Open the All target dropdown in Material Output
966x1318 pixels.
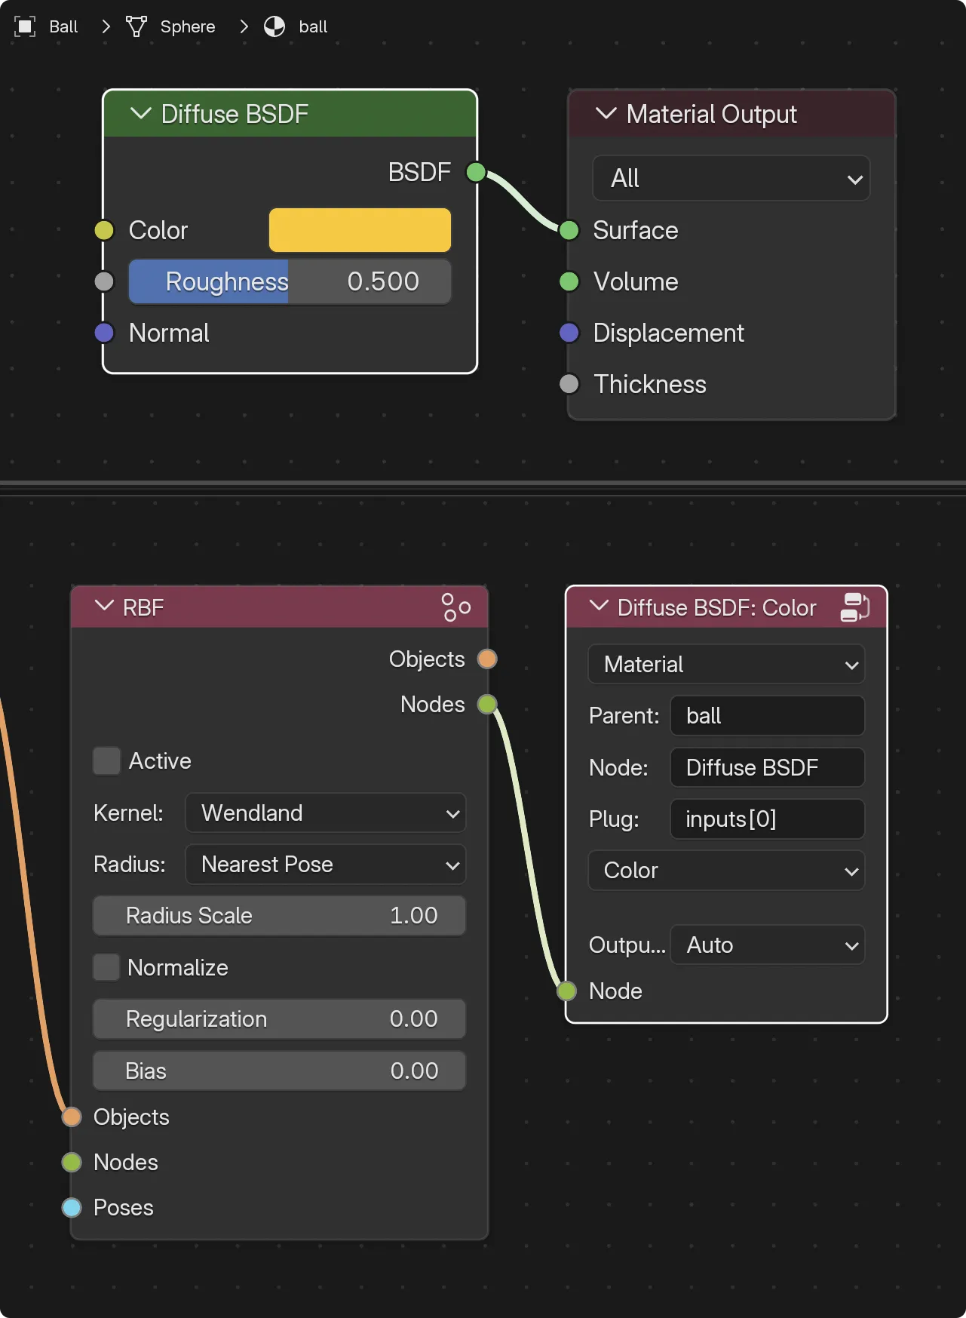[731, 179]
